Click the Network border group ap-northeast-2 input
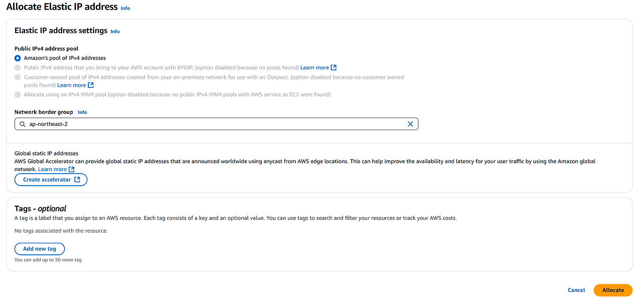 (x=216, y=124)
